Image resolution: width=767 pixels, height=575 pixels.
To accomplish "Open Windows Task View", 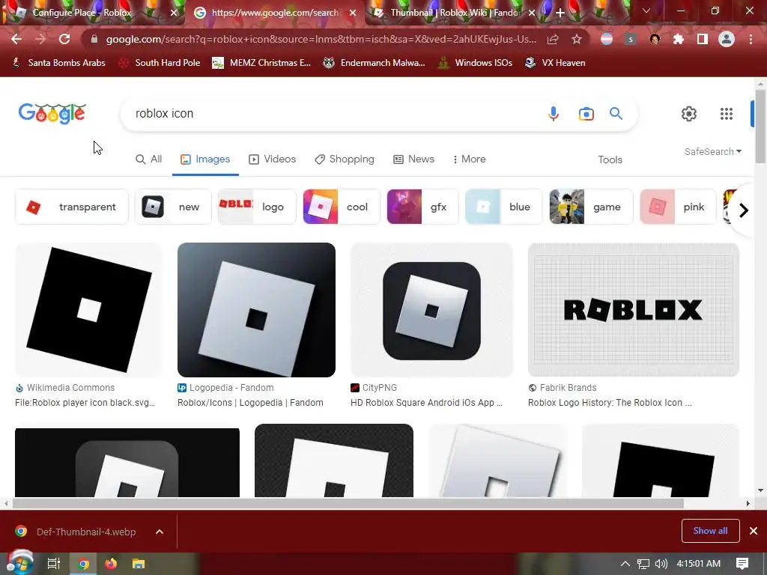I will pos(54,564).
